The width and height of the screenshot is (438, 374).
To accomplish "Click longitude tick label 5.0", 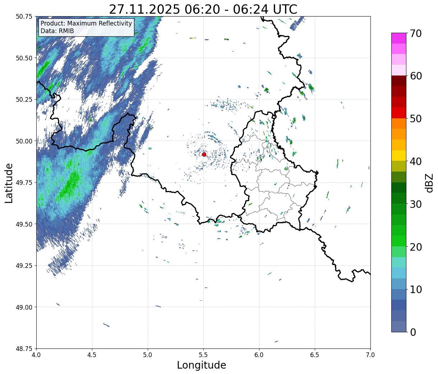I will [x=148, y=355].
